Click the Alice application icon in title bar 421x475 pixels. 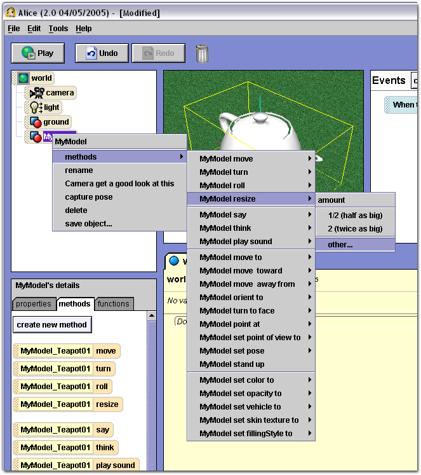coord(11,13)
